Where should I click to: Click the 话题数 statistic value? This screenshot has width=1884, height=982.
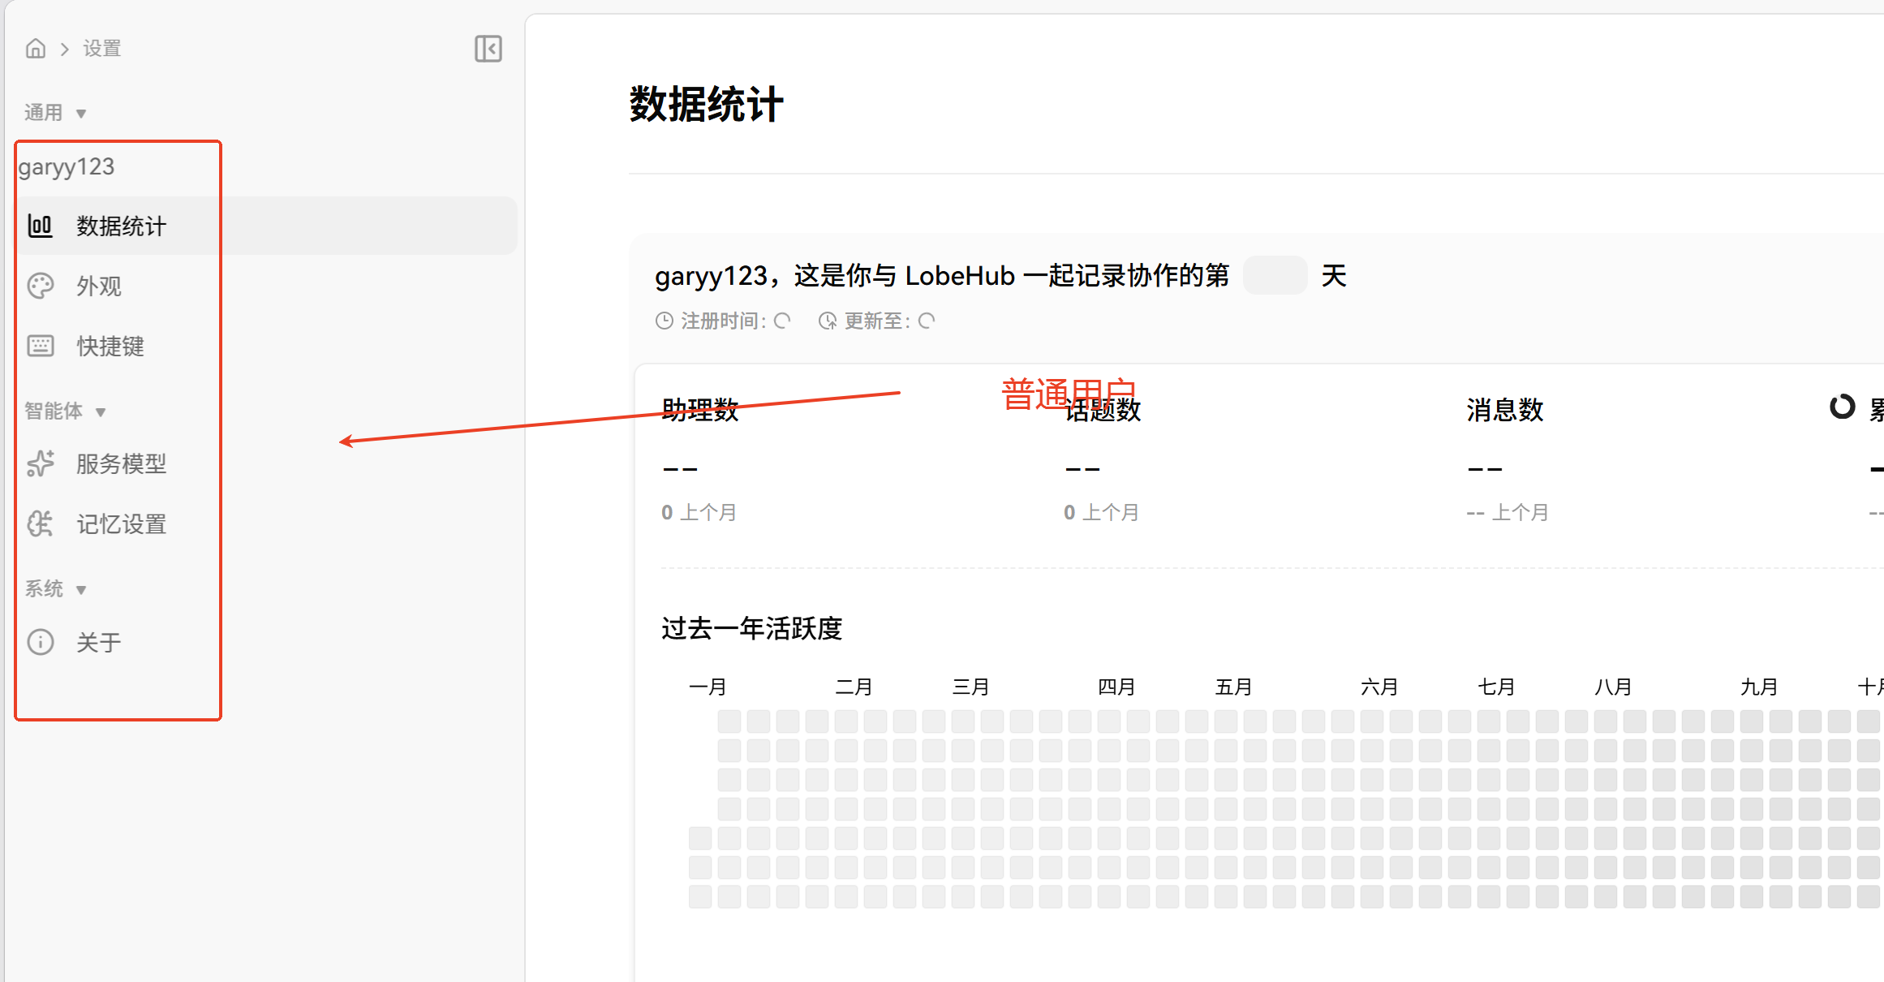click(1082, 469)
